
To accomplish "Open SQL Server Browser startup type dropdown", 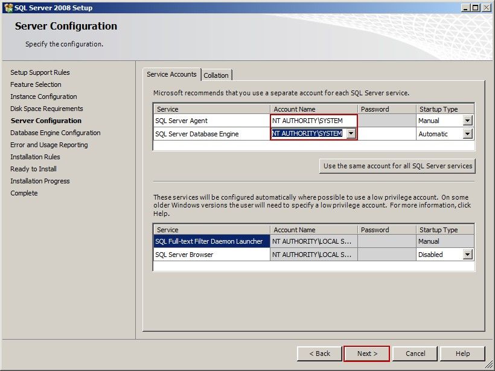I will (x=468, y=254).
